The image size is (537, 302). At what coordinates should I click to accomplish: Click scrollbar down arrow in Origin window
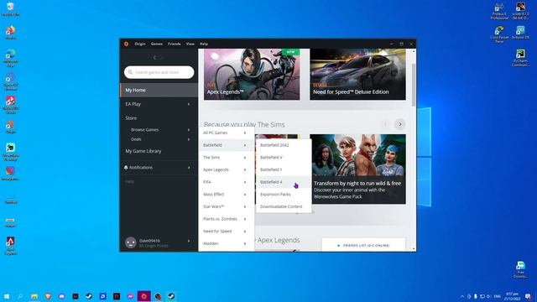click(x=414, y=249)
